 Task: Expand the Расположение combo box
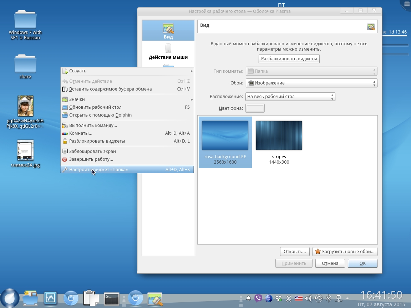click(x=290, y=97)
